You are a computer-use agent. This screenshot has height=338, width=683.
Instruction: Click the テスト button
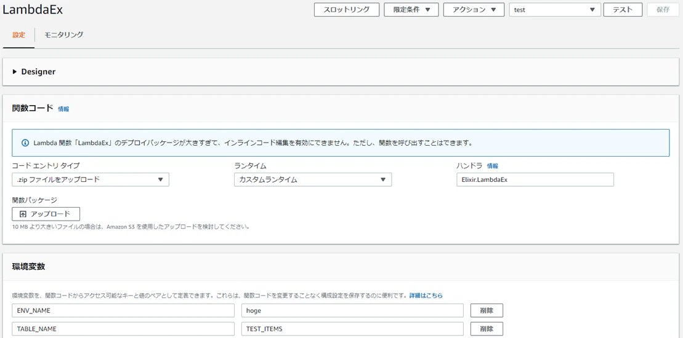coord(623,10)
